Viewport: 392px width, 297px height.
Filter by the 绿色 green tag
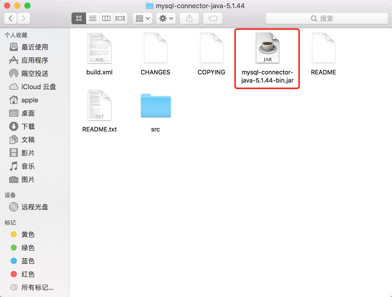pyautogui.click(x=35, y=248)
